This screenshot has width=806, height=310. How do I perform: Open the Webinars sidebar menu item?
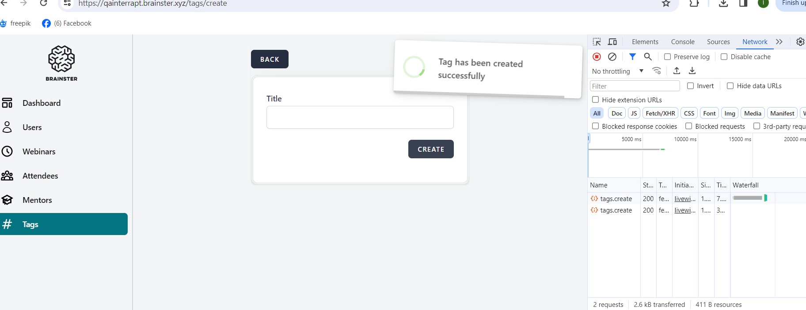pos(39,152)
